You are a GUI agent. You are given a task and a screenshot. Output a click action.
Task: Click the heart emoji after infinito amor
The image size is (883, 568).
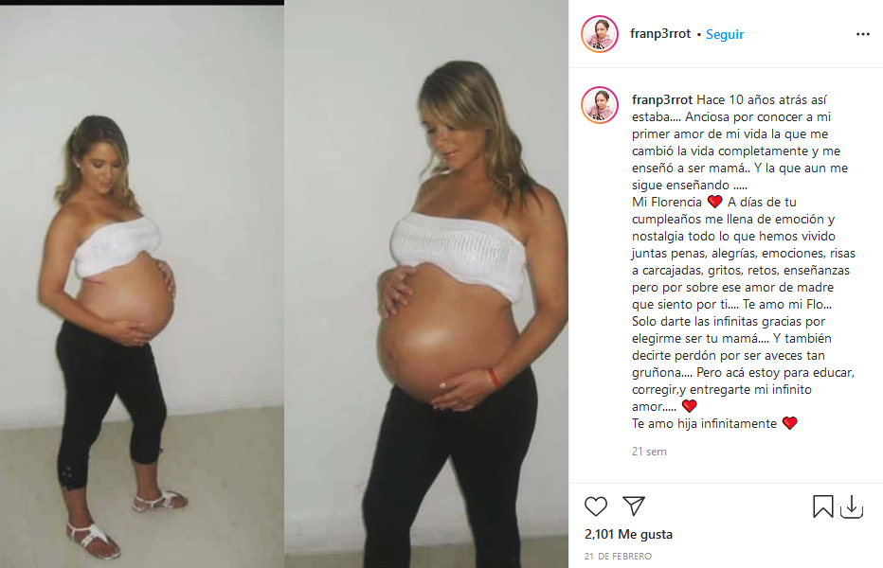point(690,406)
